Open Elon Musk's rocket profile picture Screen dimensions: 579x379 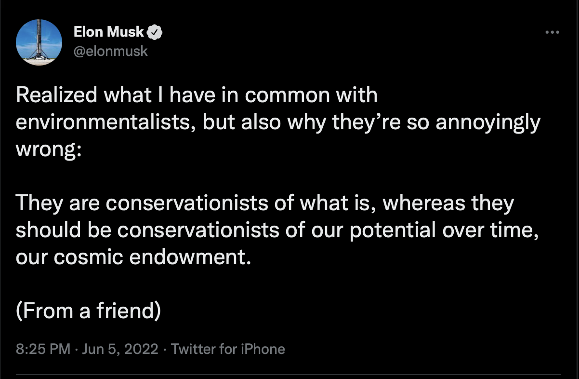click(x=39, y=42)
